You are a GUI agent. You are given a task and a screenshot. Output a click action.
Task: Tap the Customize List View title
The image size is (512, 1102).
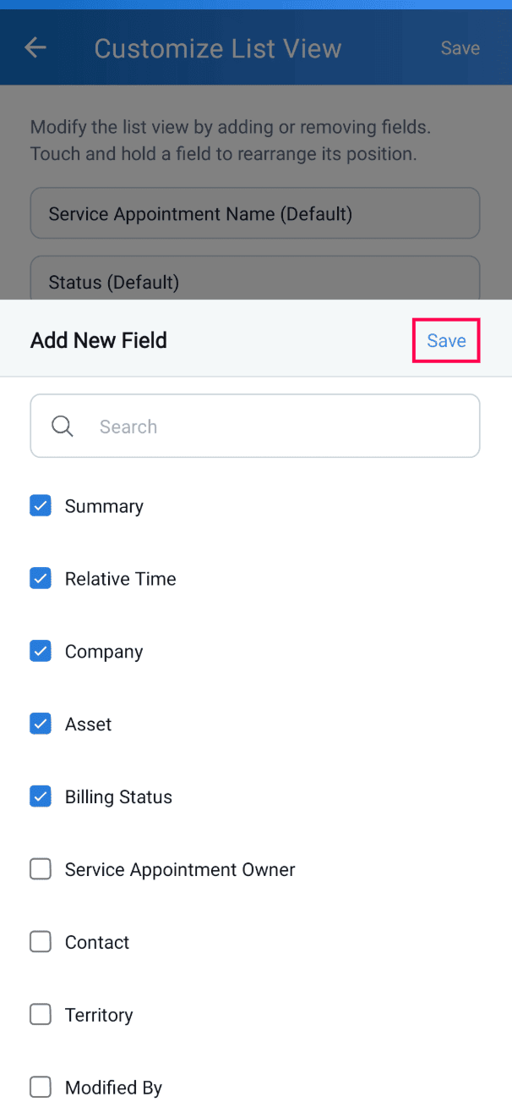point(218,48)
